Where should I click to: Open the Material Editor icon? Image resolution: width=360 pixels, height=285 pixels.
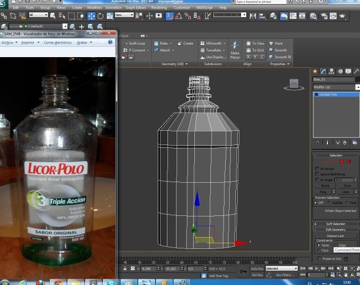[313, 16]
